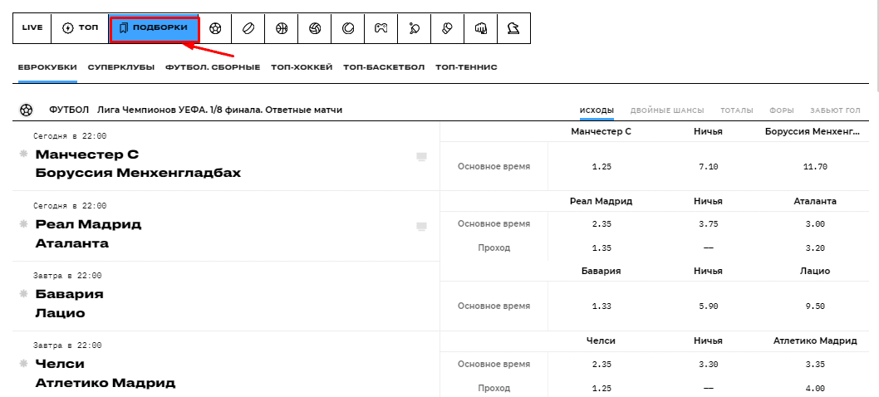Open esports via the gamepad icon
Image resolution: width=879 pixels, height=397 pixels.
(x=381, y=28)
